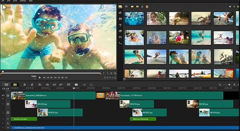Open the Graphic library icon

click(x=120, y=31)
